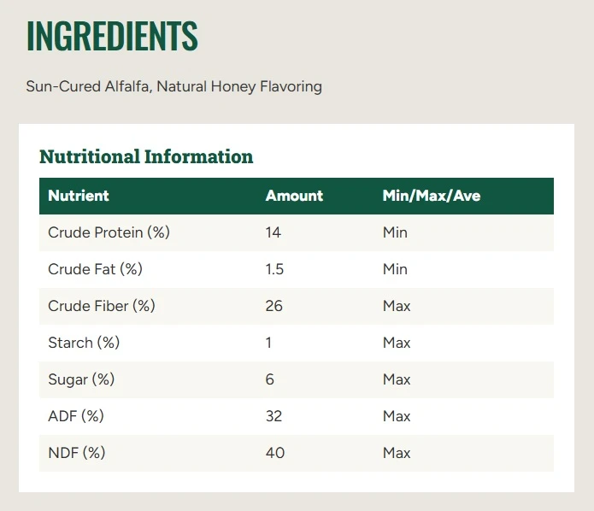594x511 pixels.
Task: Click the Nutritional Information heading
Action: [146, 156]
